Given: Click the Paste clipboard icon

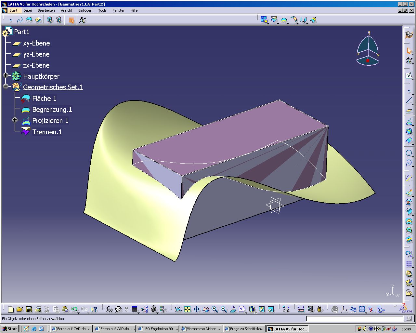Looking at the screenshot, I should tap(65, 309).
